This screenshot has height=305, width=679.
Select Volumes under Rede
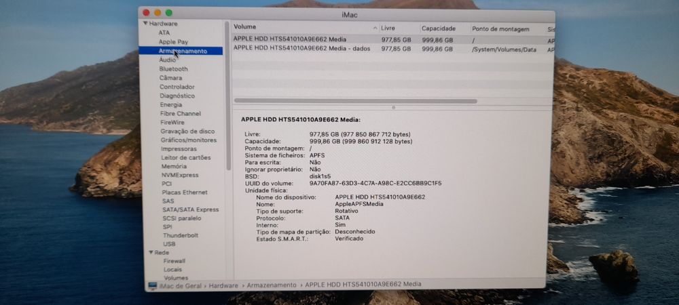(176, 278)
